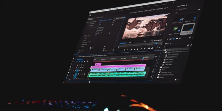Play the sequence in Program monitor
This screenshot has width=222, height=111.
[138, 49]
